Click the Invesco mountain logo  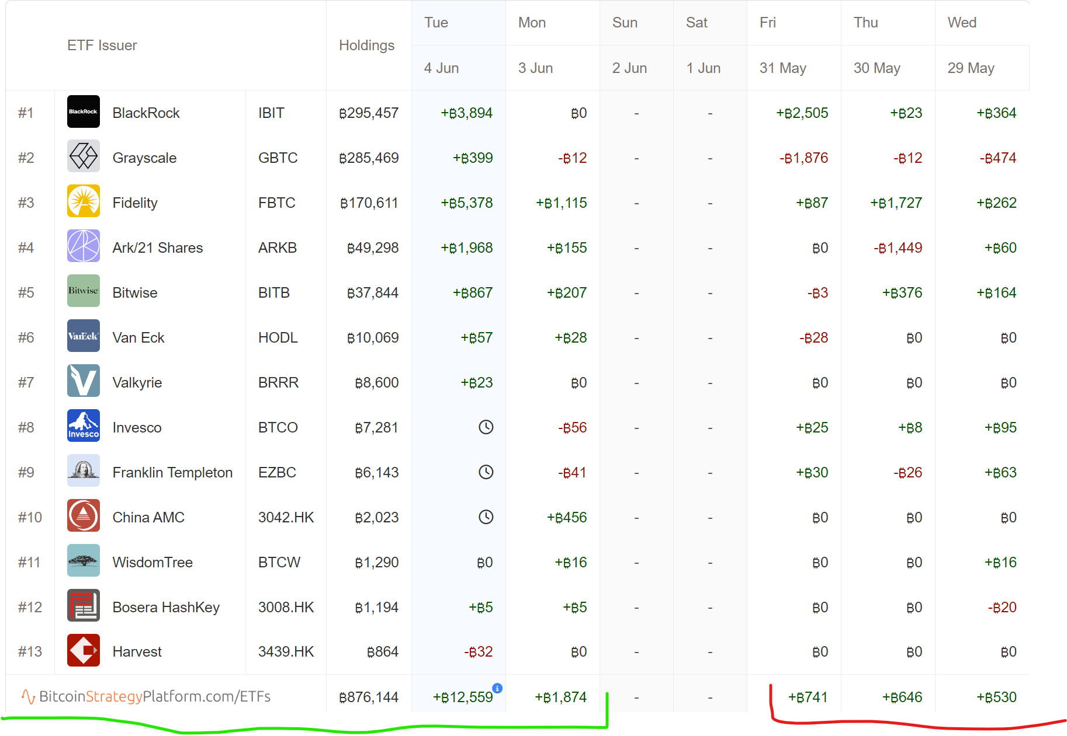[83, 426]
